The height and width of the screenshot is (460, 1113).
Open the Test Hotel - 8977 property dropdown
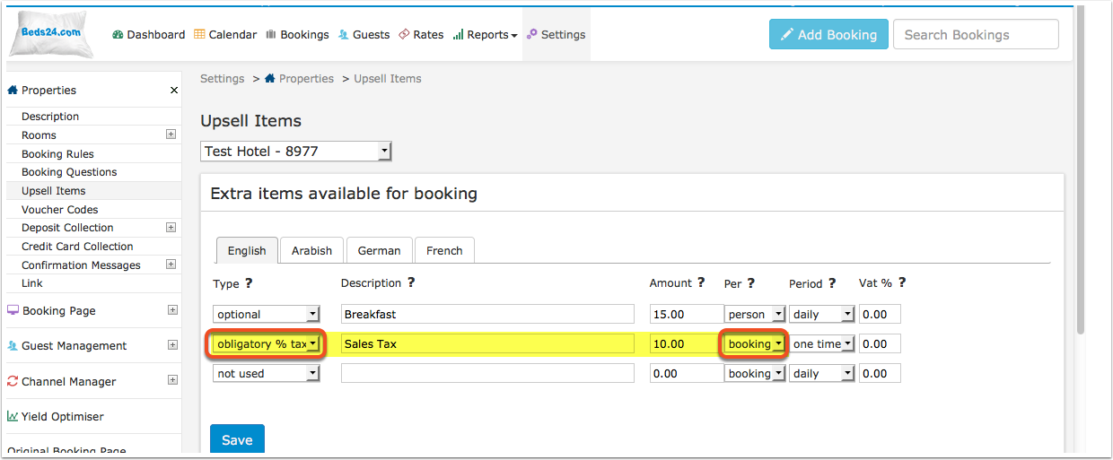tap(296, 152)
